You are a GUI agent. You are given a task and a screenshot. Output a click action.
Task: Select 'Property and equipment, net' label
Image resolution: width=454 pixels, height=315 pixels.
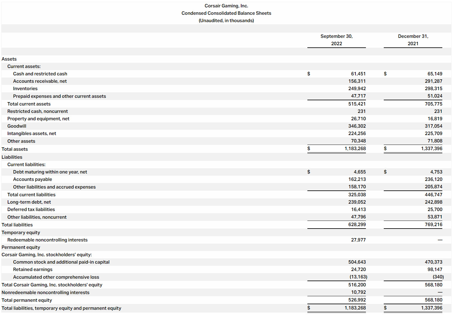click(x=38, y=119)
